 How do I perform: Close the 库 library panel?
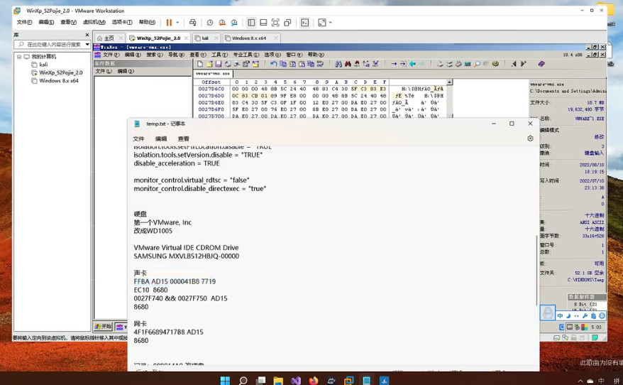click(x=87, y=35)
